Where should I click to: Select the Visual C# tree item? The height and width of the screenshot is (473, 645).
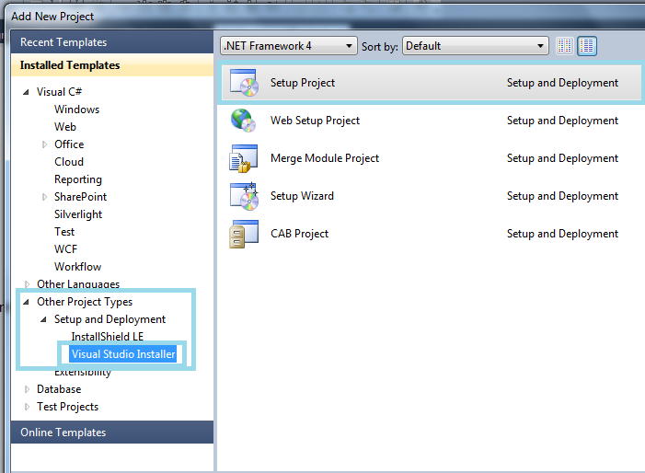tap(60, 92)
